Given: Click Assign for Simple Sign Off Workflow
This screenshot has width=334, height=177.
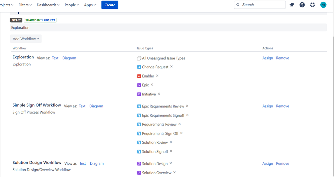Looking at the screenshot, I should [x=267, y=106].
